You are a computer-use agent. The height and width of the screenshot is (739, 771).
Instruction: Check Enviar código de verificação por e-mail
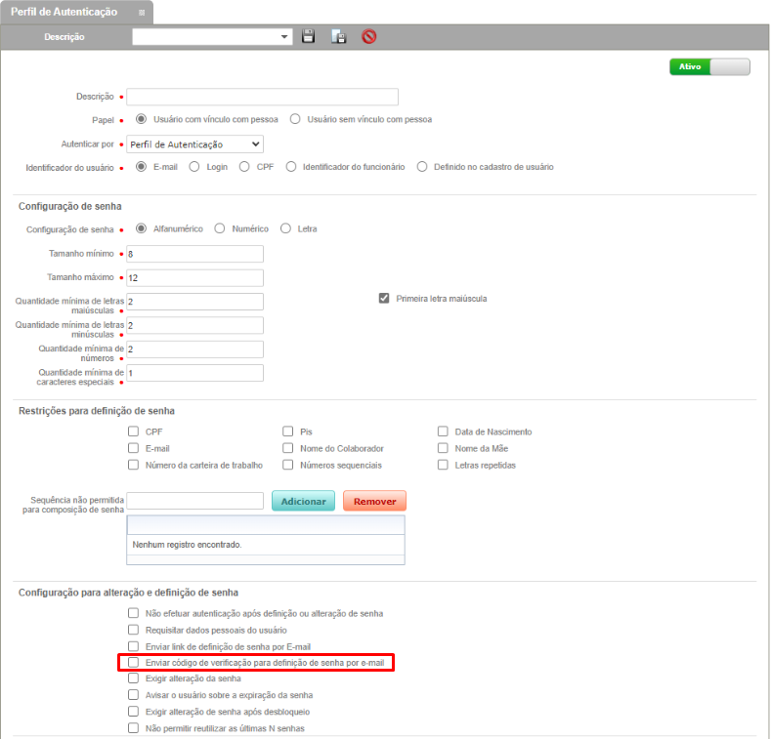coord(134,663)
